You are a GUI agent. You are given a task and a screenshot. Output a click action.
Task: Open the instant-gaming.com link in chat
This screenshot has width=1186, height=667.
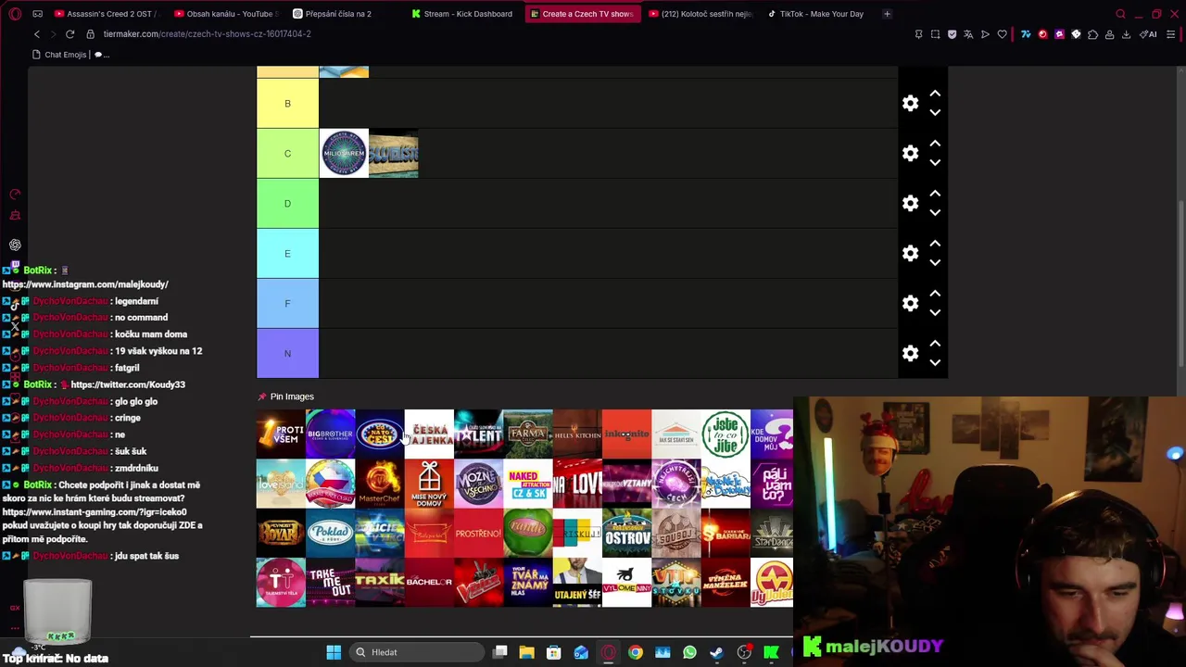(95, 511)
